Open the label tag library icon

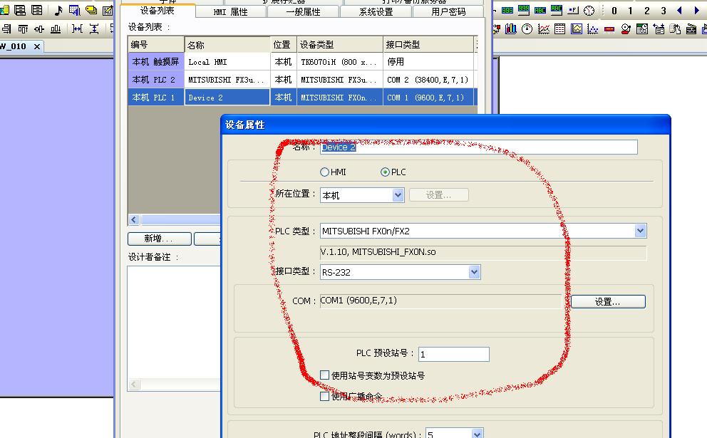[91, 11]
